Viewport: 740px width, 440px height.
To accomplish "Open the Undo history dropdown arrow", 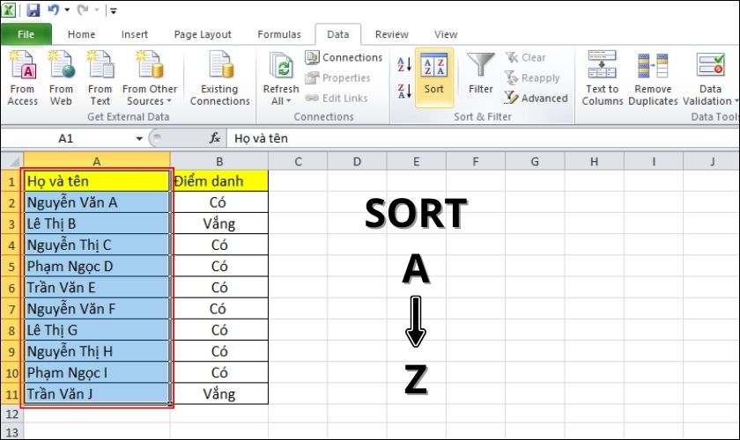I will pyautogui.click(x=67, y=10).
